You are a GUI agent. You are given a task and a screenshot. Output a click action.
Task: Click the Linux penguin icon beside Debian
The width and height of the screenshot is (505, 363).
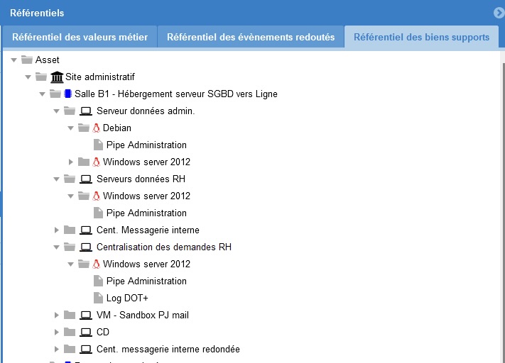(x=96, y=128)
